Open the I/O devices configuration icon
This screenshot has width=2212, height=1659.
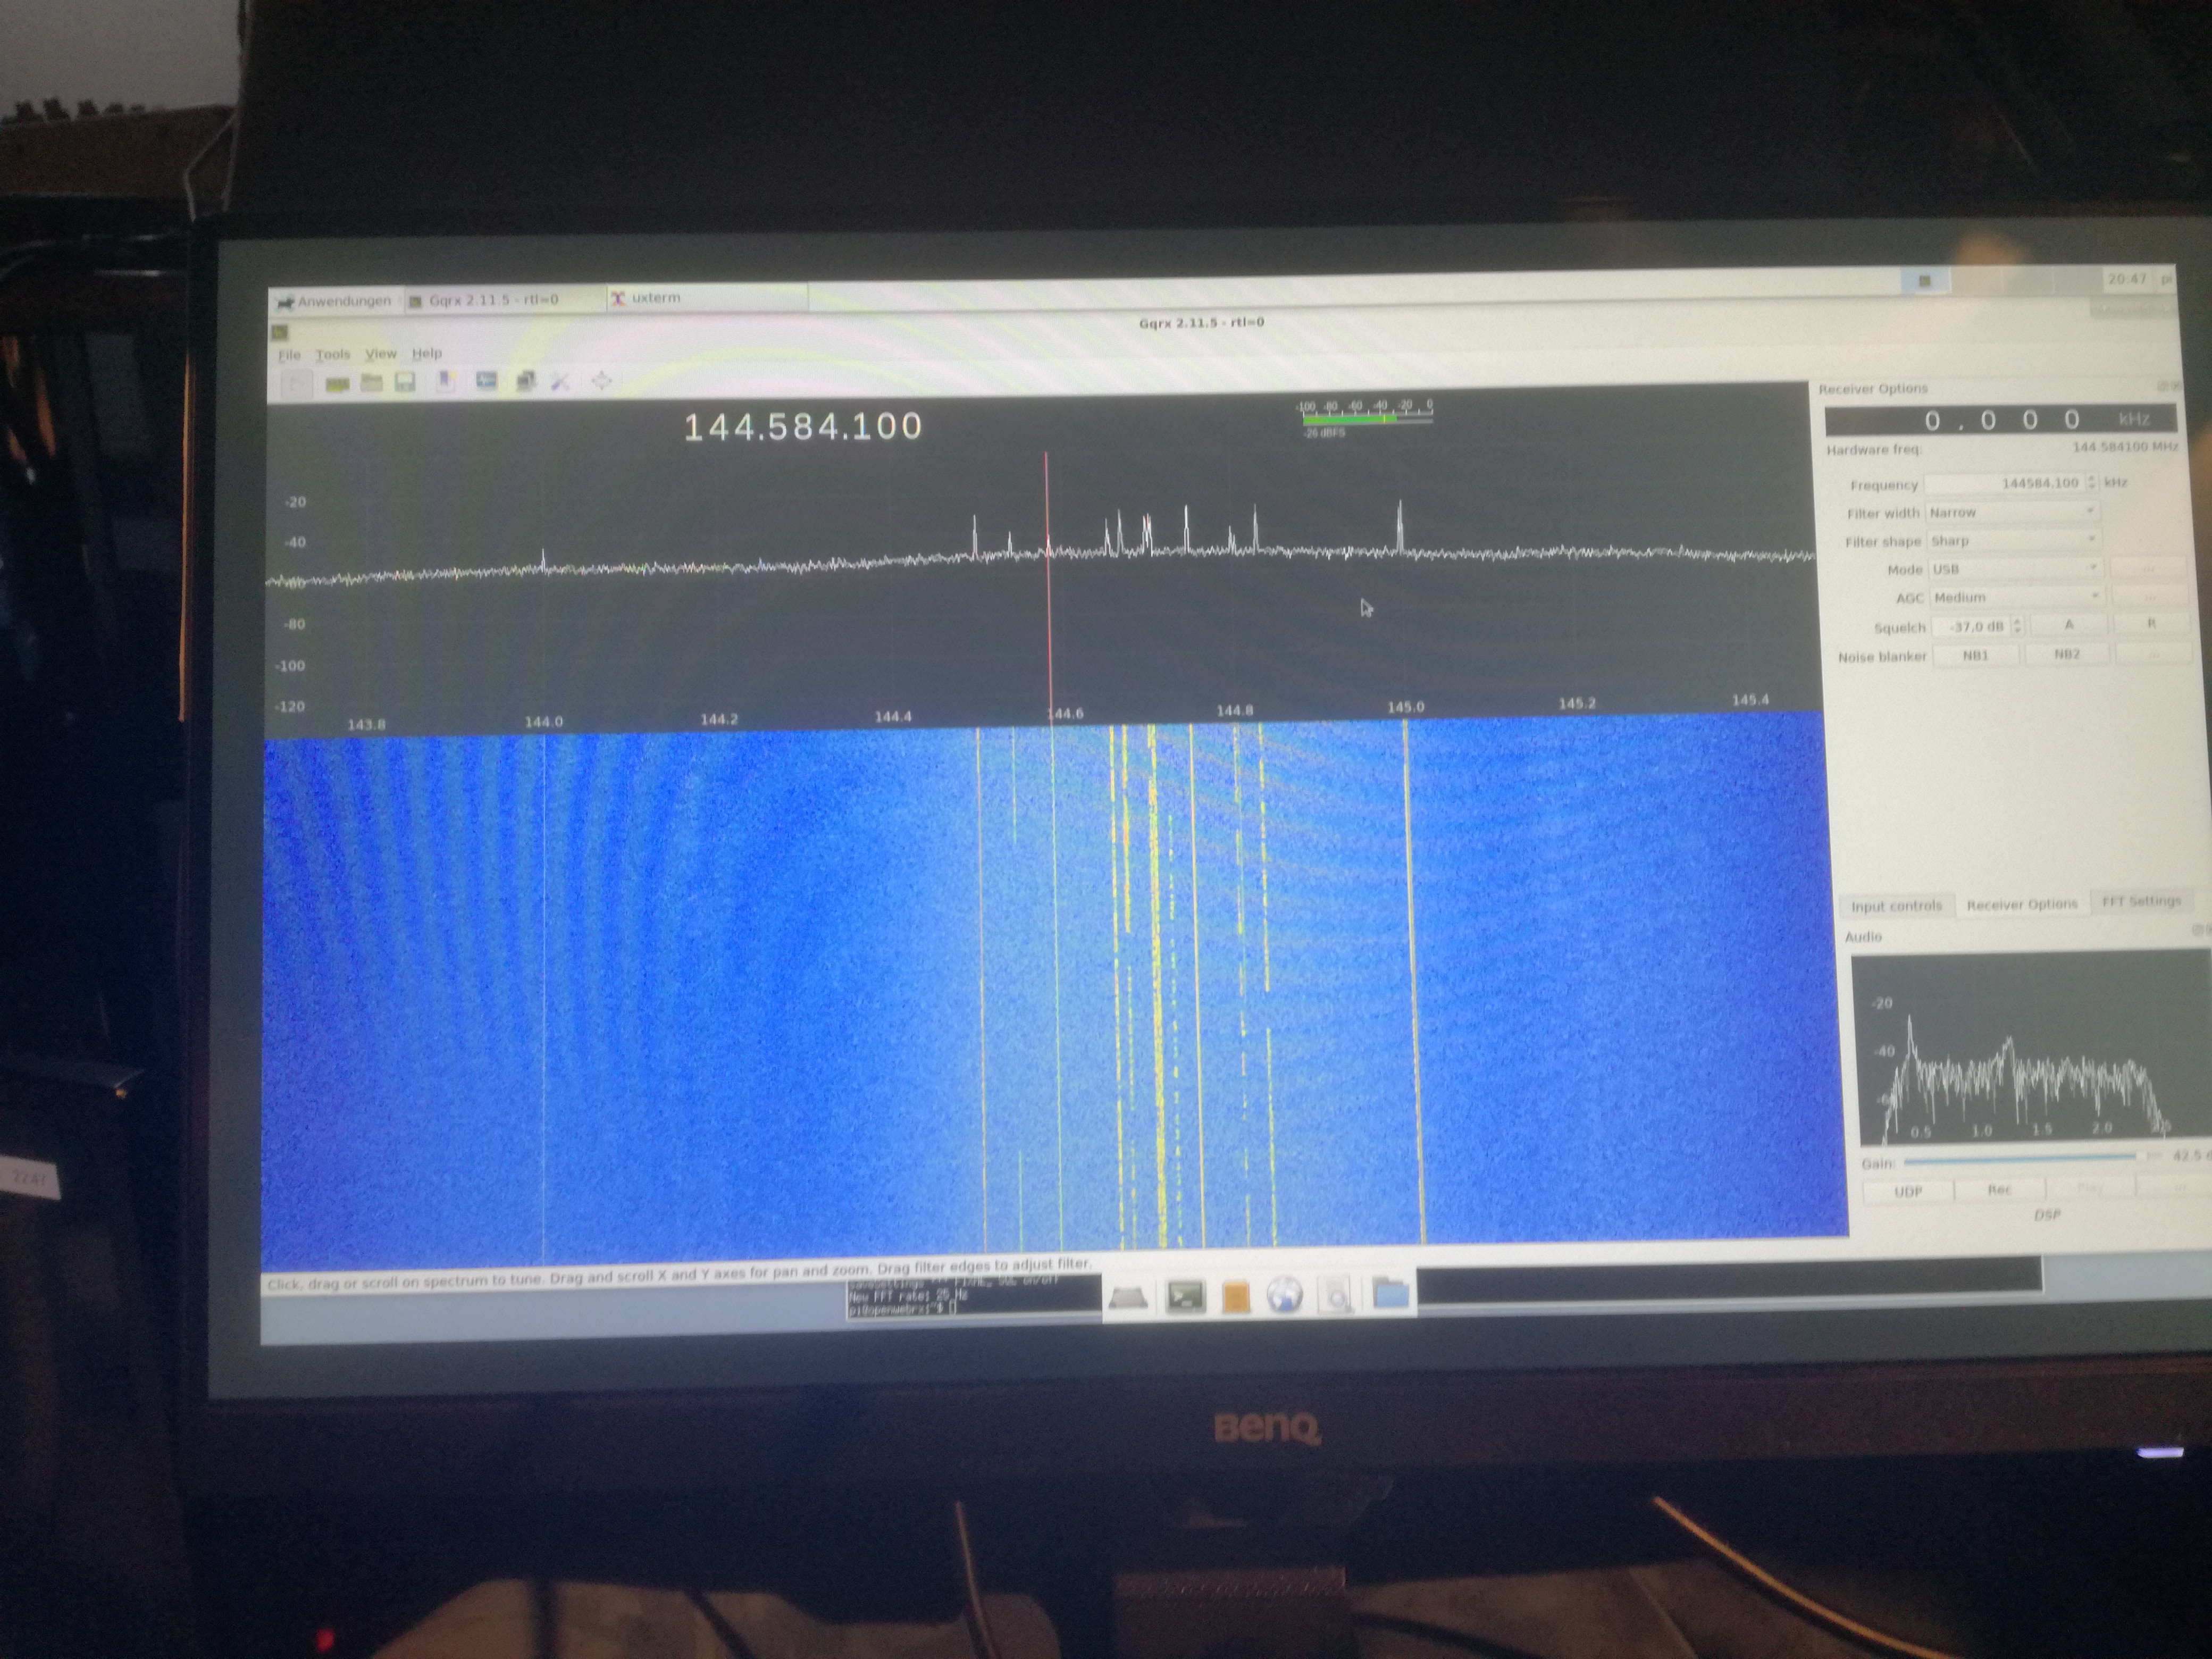pyautogui.click(x=337, y=383)
